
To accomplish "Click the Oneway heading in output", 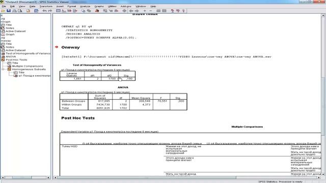I will click(x=70, y=47).
